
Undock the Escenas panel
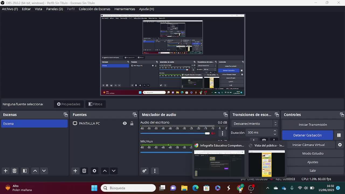(x=65, y=115)
